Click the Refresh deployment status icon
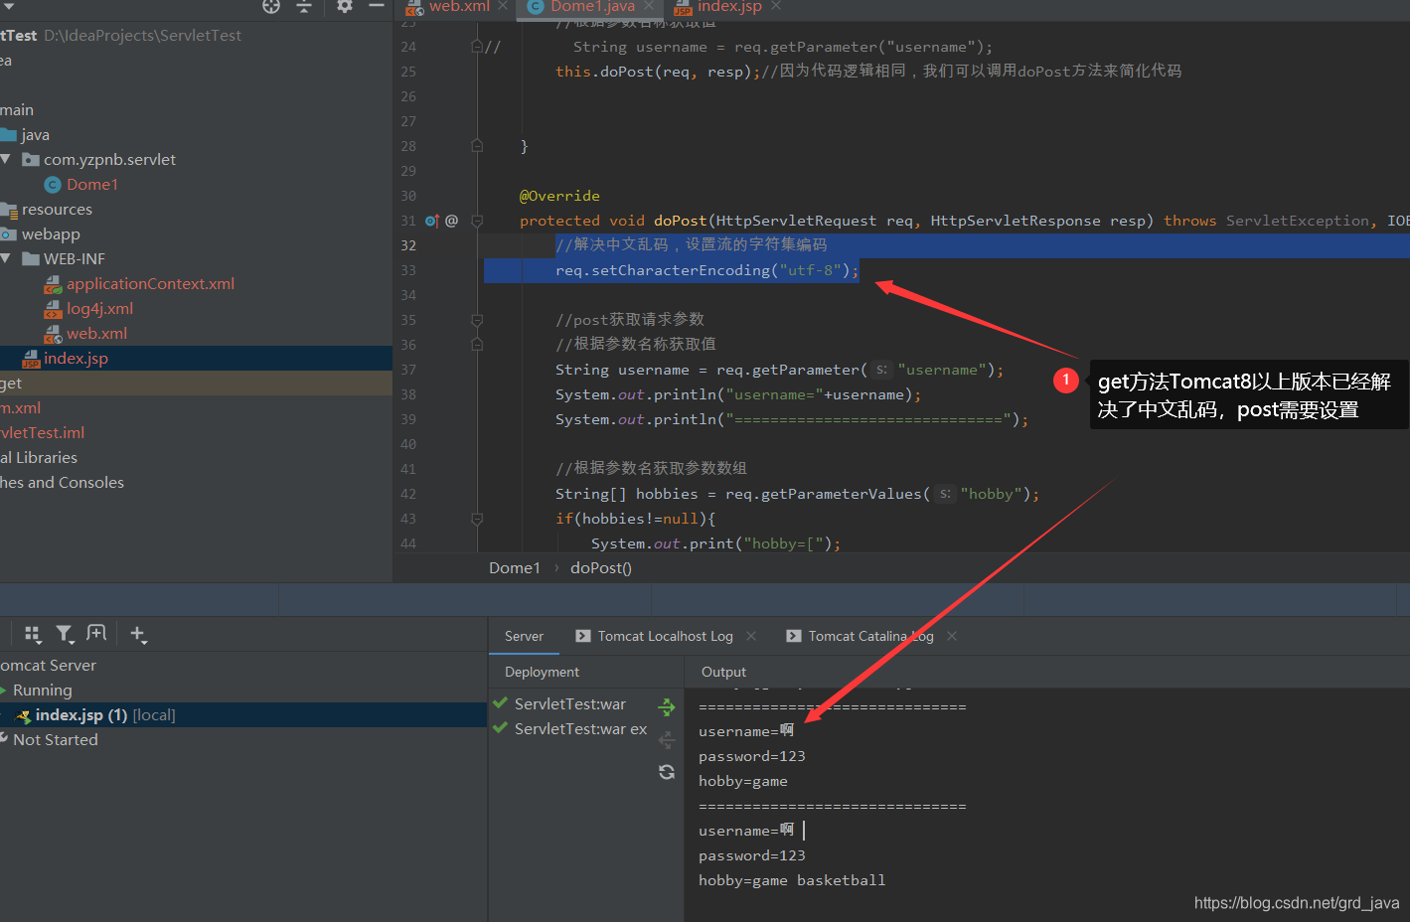Viewport: 1410px width, 922px height. coord(667,772)
